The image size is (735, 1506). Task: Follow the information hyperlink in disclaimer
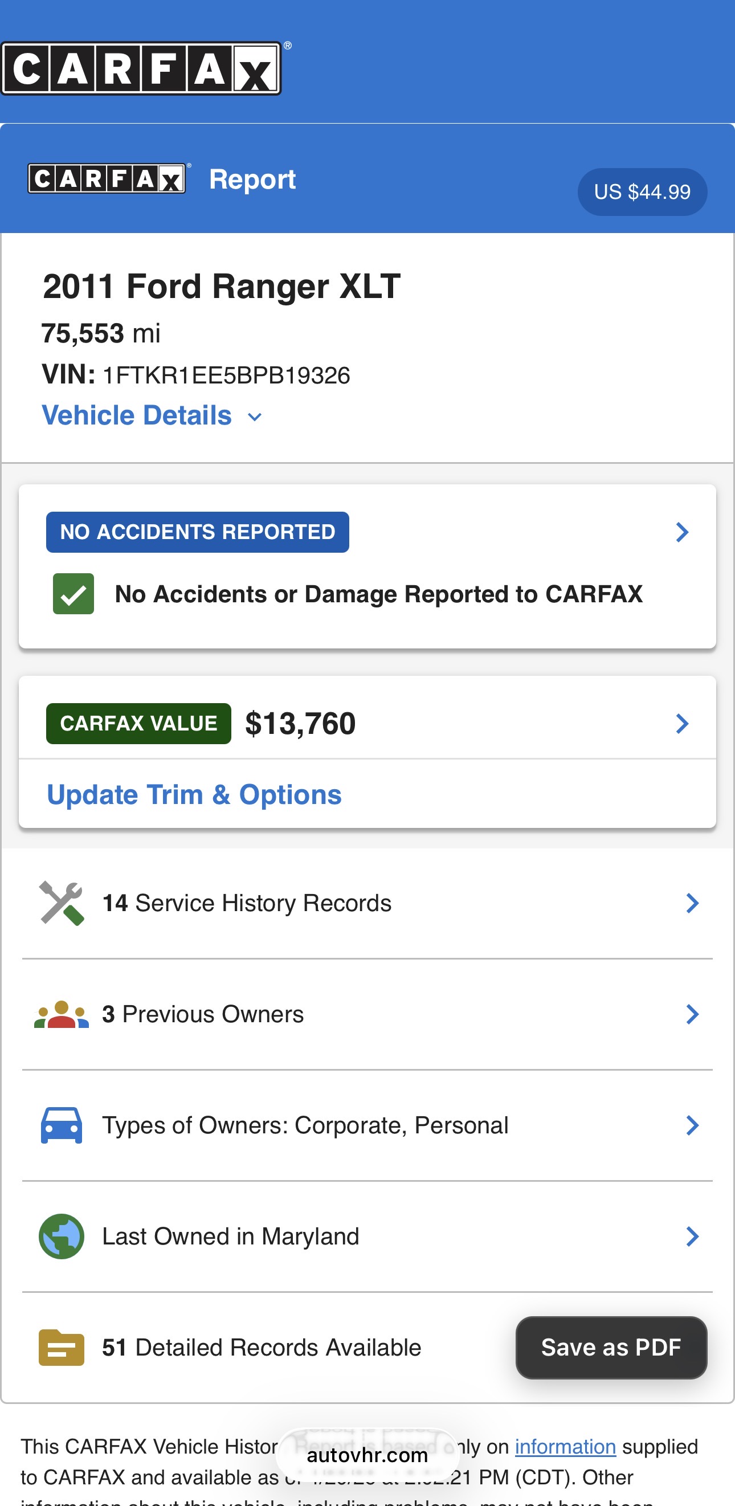coord(565,1446)
